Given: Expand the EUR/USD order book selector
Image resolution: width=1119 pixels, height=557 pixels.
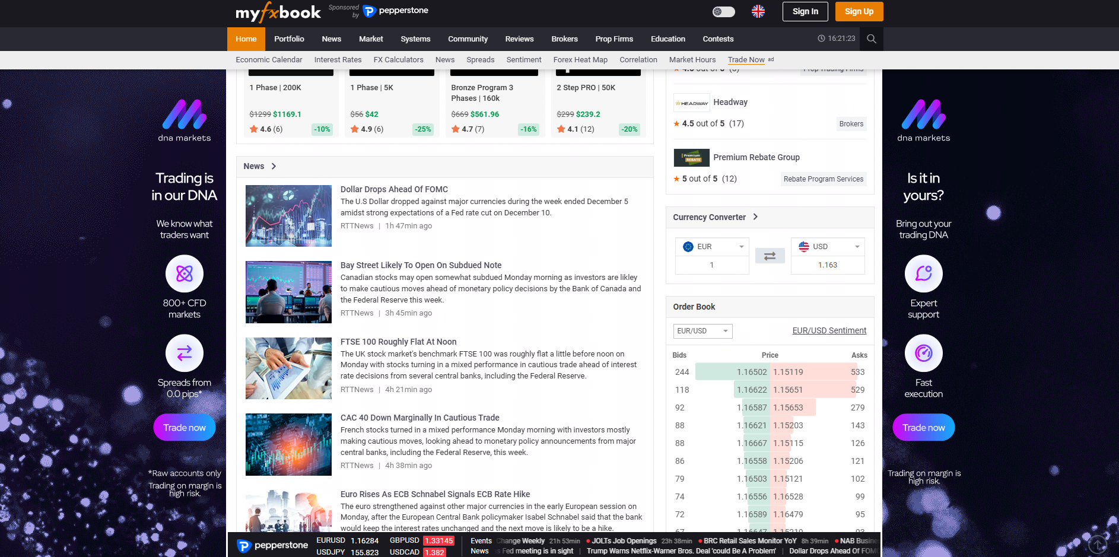Looking at the screenshot, I should tap(702, 331).
